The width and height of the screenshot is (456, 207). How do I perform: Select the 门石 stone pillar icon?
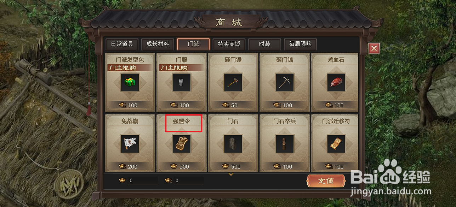coord(233,143)
